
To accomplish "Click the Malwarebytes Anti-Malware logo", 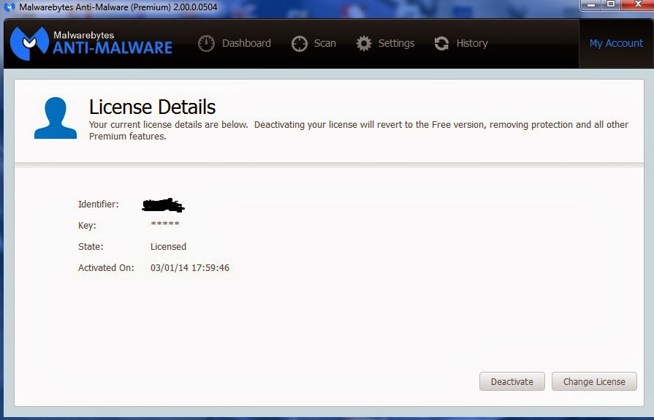I will 91,43.
